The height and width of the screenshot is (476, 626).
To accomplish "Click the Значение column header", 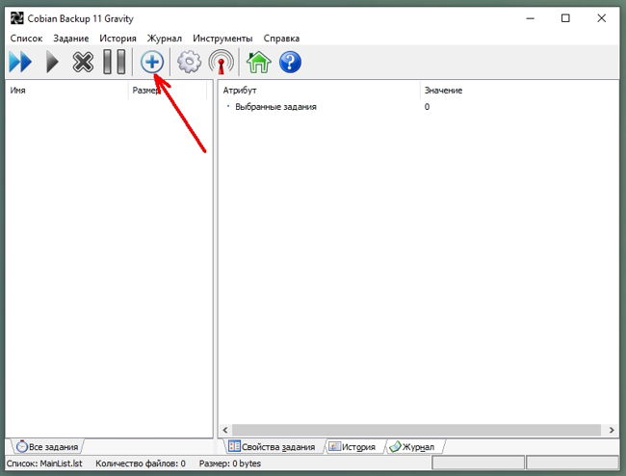I will pyautogui.click(x=519, y=91).
